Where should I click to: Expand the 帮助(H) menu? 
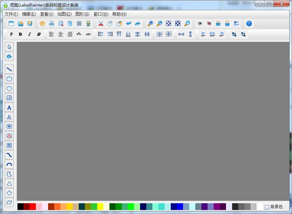[119, 14]
